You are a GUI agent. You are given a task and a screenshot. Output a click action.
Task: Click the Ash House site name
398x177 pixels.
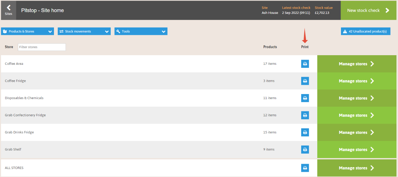point(270,13)
